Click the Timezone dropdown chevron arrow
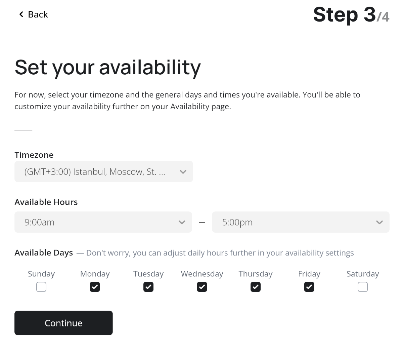 pyautogui.click(x=183, y=172)
